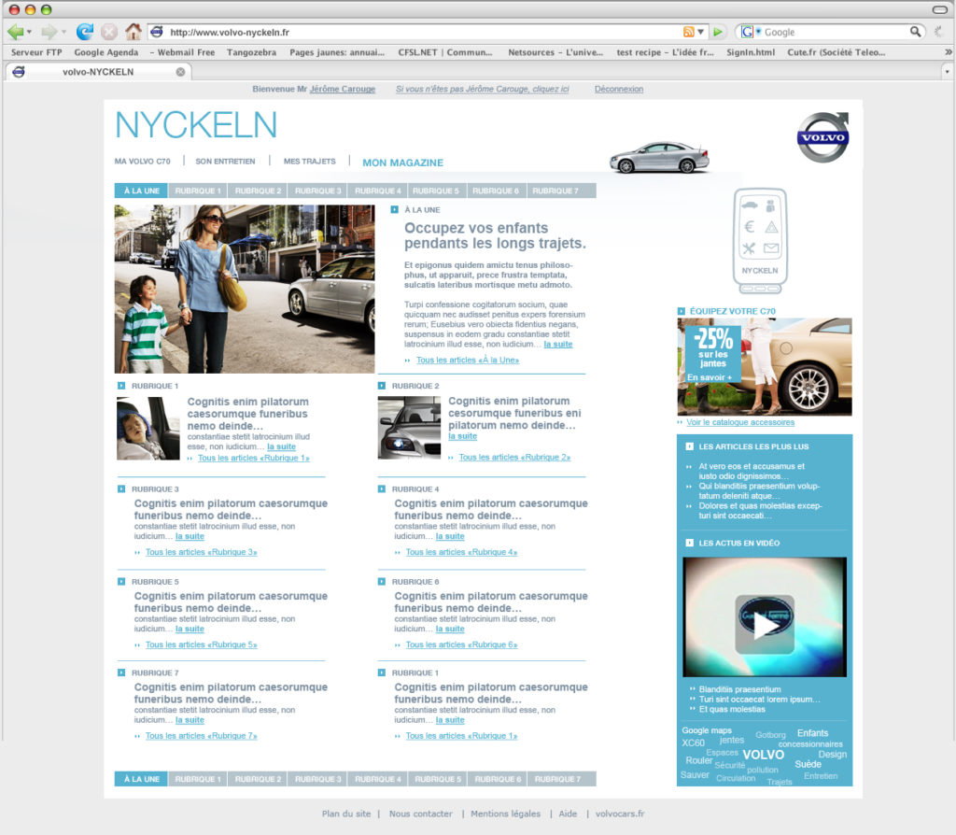
Task: Click 'Si vous n'êtes pas Jérôme Carouge' link
Action: 483,89
